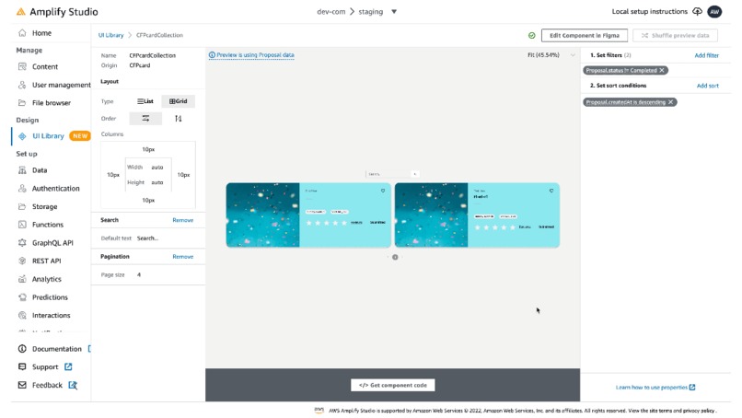Click the Support chat icon
The height and width of the screenshot is (418, 742).
(x=22, y=366)
